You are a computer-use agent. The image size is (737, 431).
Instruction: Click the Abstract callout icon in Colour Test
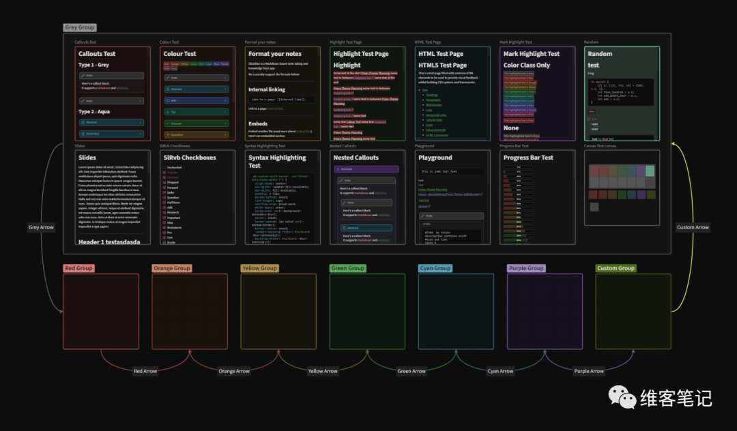(168, 89)
